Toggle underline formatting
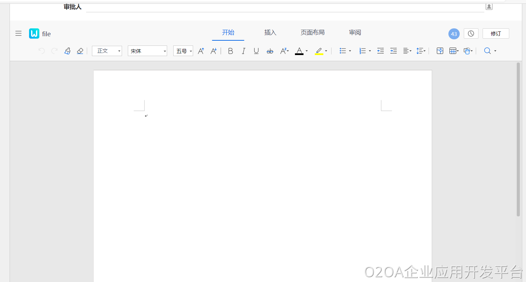Viewport: 526px width, 282px height. 256,51
